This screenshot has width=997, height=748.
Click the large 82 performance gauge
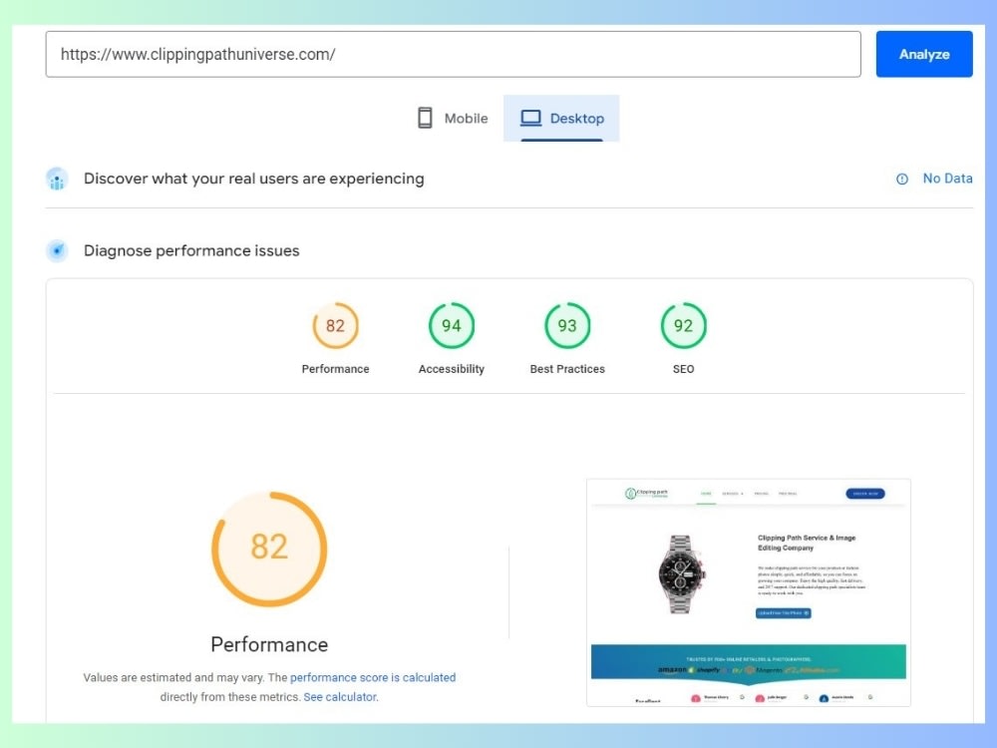point(269,549)
